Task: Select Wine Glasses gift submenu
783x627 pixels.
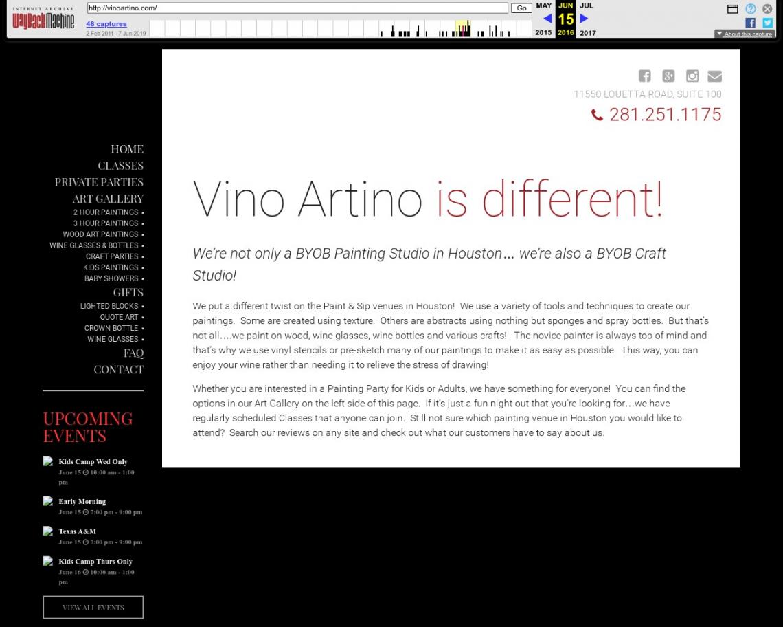Action: pos(113,338)
